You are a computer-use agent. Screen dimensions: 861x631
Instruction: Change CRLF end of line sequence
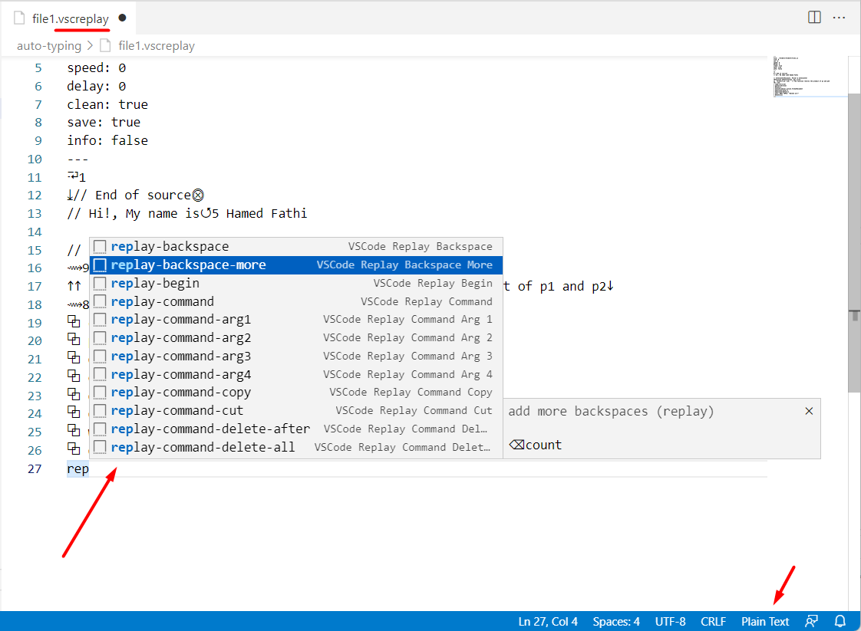click(x=714, y=621)
